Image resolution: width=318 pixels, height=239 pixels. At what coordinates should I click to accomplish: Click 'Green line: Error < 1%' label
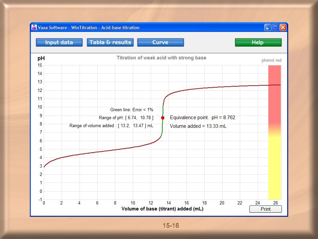pyautogui.click(x=132, y=110)
